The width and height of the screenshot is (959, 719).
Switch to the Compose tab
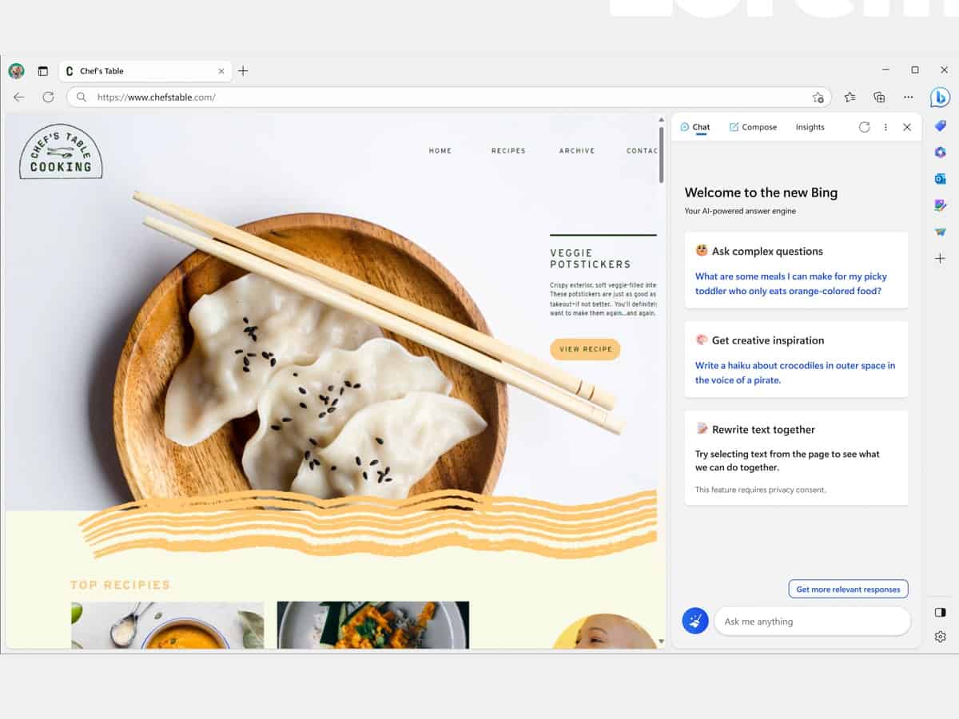tap(753, 127)
